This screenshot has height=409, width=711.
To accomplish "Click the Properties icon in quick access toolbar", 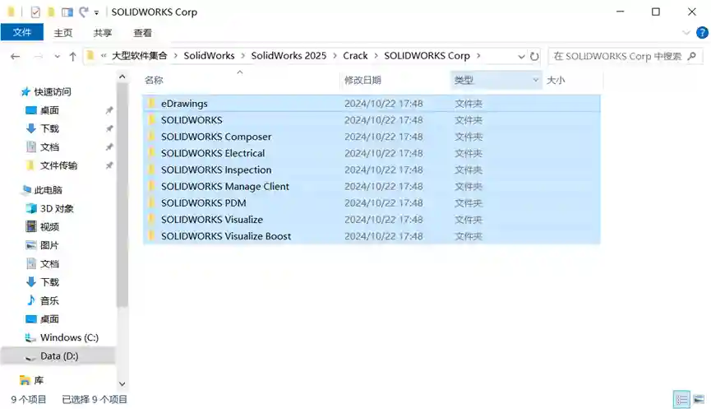I will pos(35,12).
